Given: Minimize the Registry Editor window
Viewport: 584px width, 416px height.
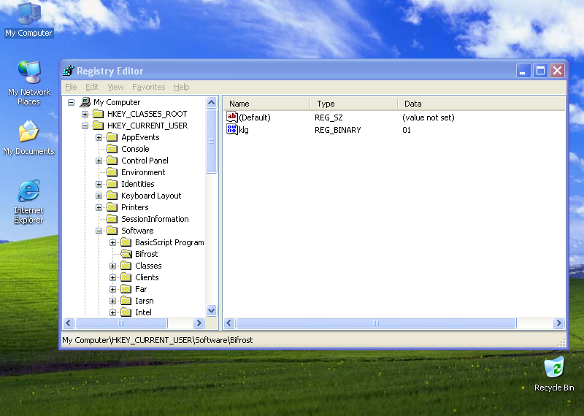Looking at the screenshot, I should coord(523,70).
